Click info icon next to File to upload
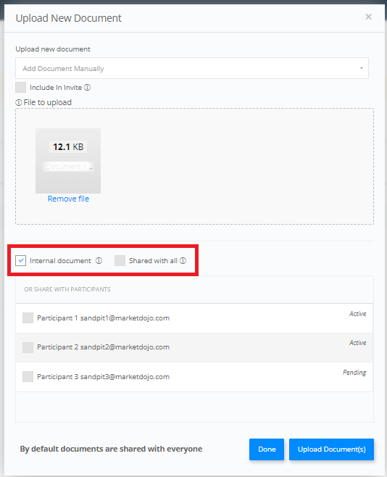Viewport: 387px width, 477px height. (19, 102)
